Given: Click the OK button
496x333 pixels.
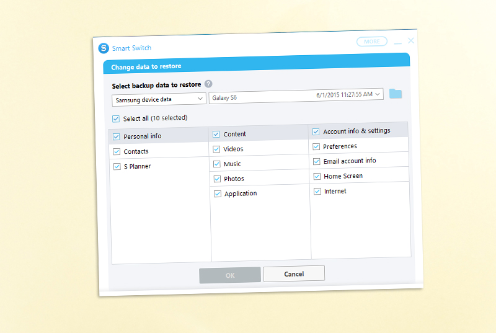Looking at the screenshot, I should point(230,275).
